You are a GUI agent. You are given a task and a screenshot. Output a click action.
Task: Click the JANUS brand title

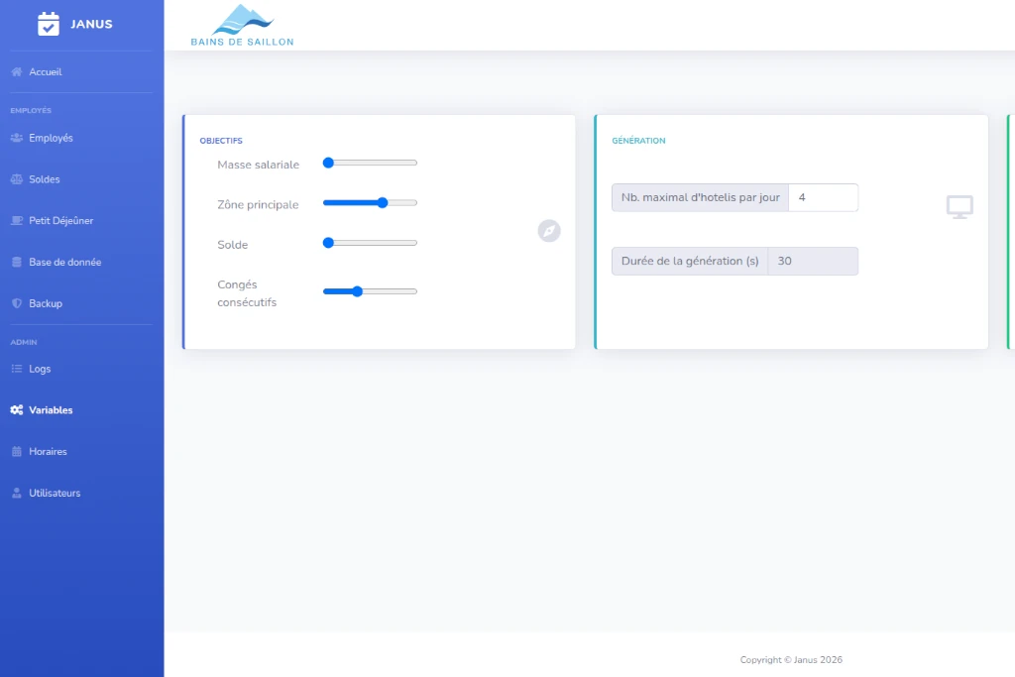tap(91, 24)
